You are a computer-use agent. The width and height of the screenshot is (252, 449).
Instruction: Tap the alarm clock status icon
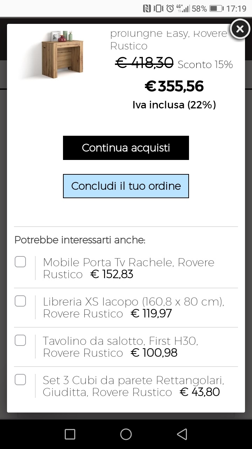pos(170,8)
